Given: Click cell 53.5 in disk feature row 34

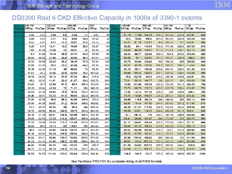Looking at the screenshot, I should (x=128, y=39).
